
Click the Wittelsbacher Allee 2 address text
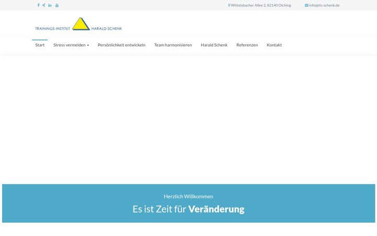tap(261, 5)
